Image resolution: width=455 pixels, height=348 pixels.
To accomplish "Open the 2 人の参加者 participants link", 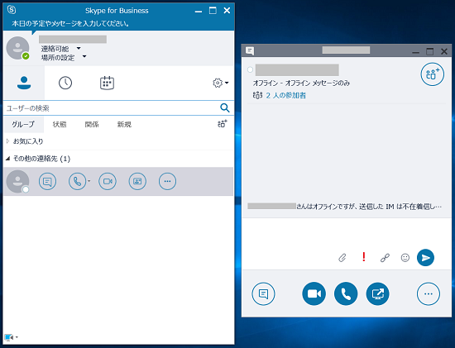I will coord(286,95).
